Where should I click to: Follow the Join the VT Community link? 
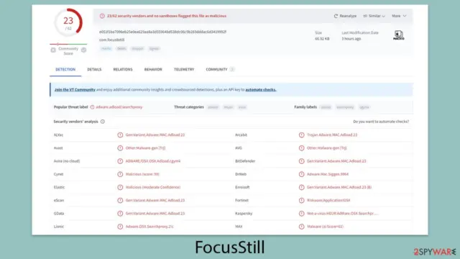pyautogui.click(x=75, y=90)
